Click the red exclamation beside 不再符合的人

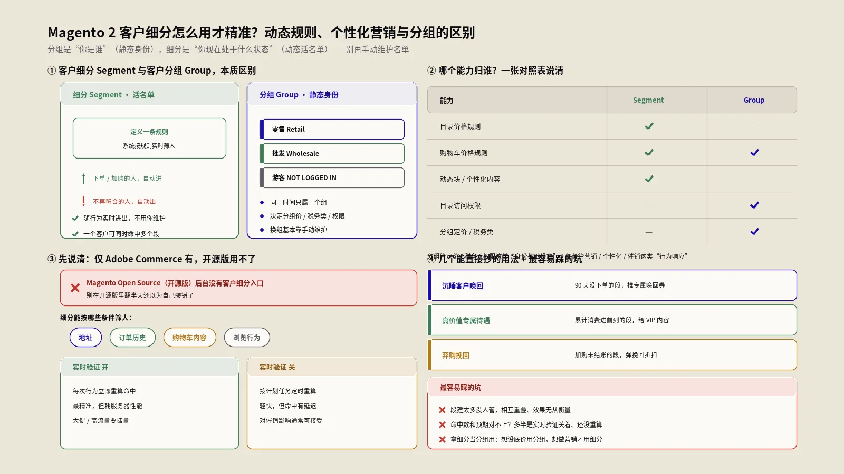[83, 201]
